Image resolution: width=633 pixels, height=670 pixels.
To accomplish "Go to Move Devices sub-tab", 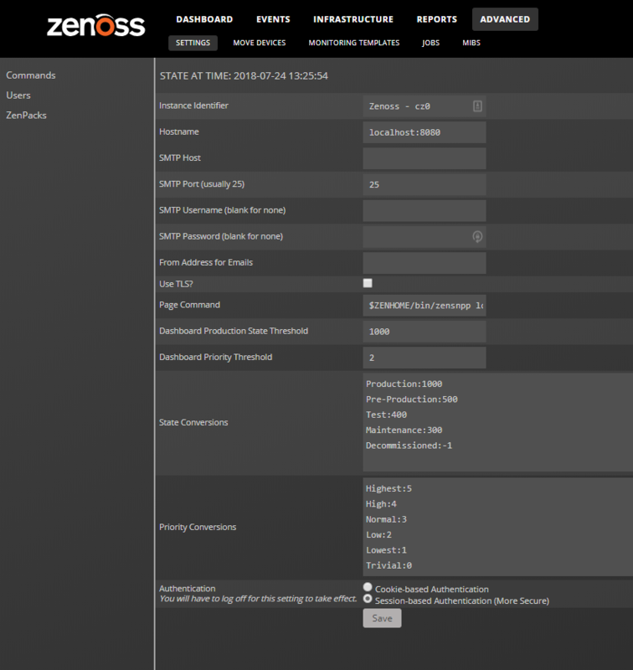I will pyautogui.click(x=260, y=43).
